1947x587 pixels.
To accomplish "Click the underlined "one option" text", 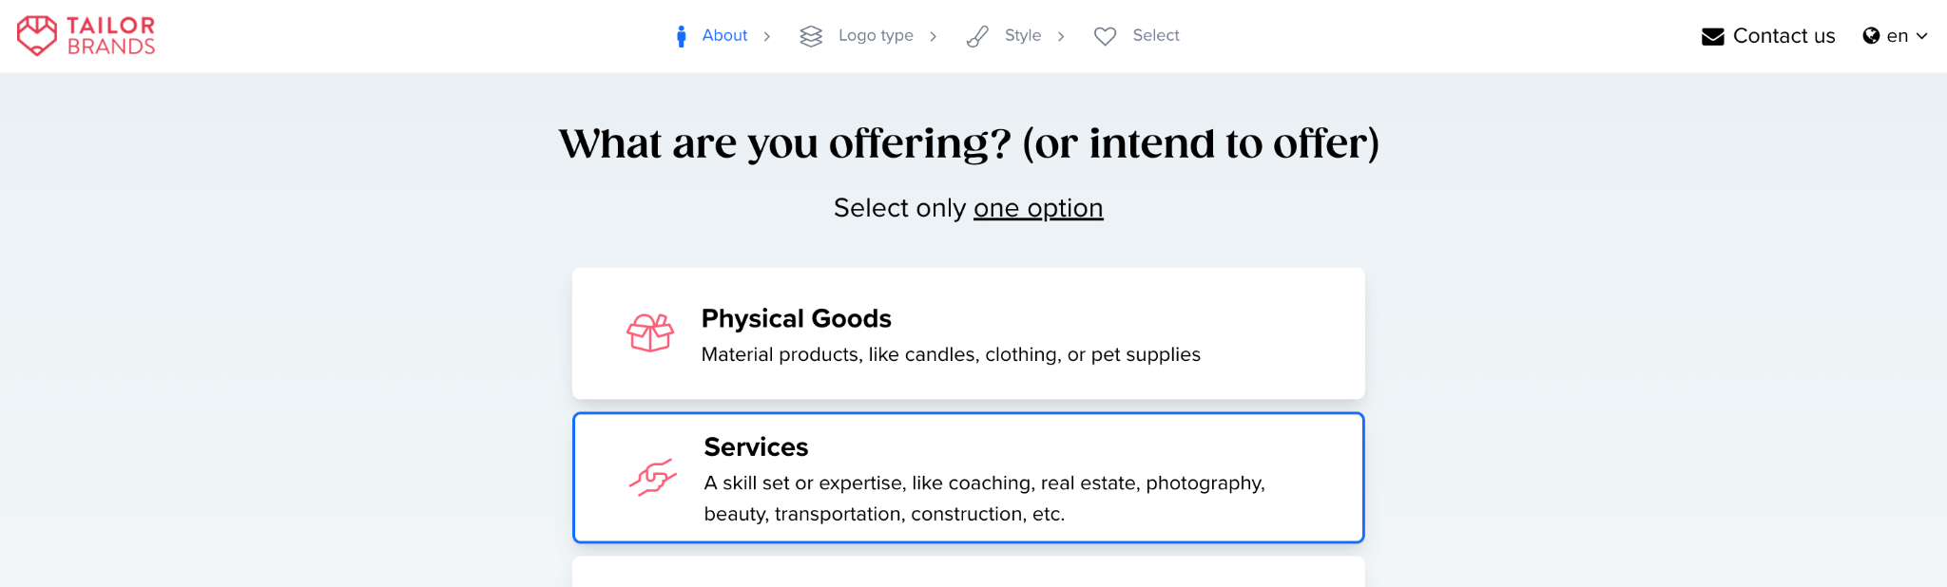I will tap(1038, 208).
